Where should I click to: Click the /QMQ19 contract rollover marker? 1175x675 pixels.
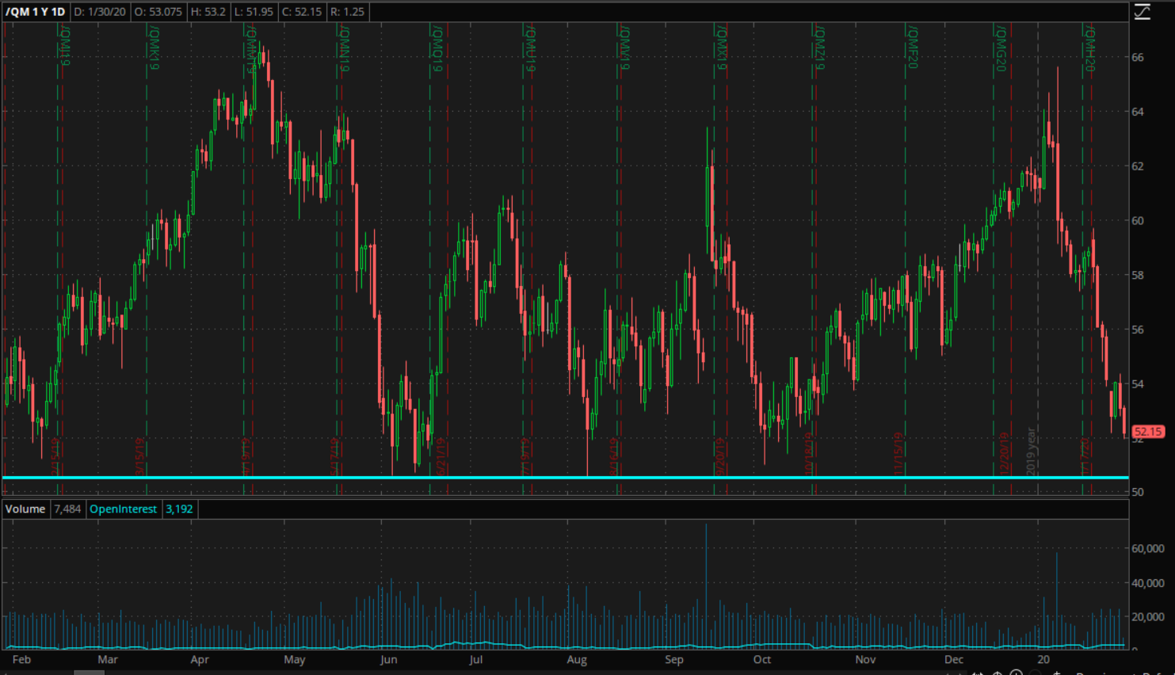pyautogui.click(x=437, y=48)
